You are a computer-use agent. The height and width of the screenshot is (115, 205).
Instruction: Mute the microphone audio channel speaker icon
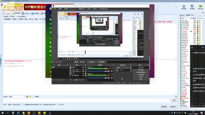coord(109,71)
